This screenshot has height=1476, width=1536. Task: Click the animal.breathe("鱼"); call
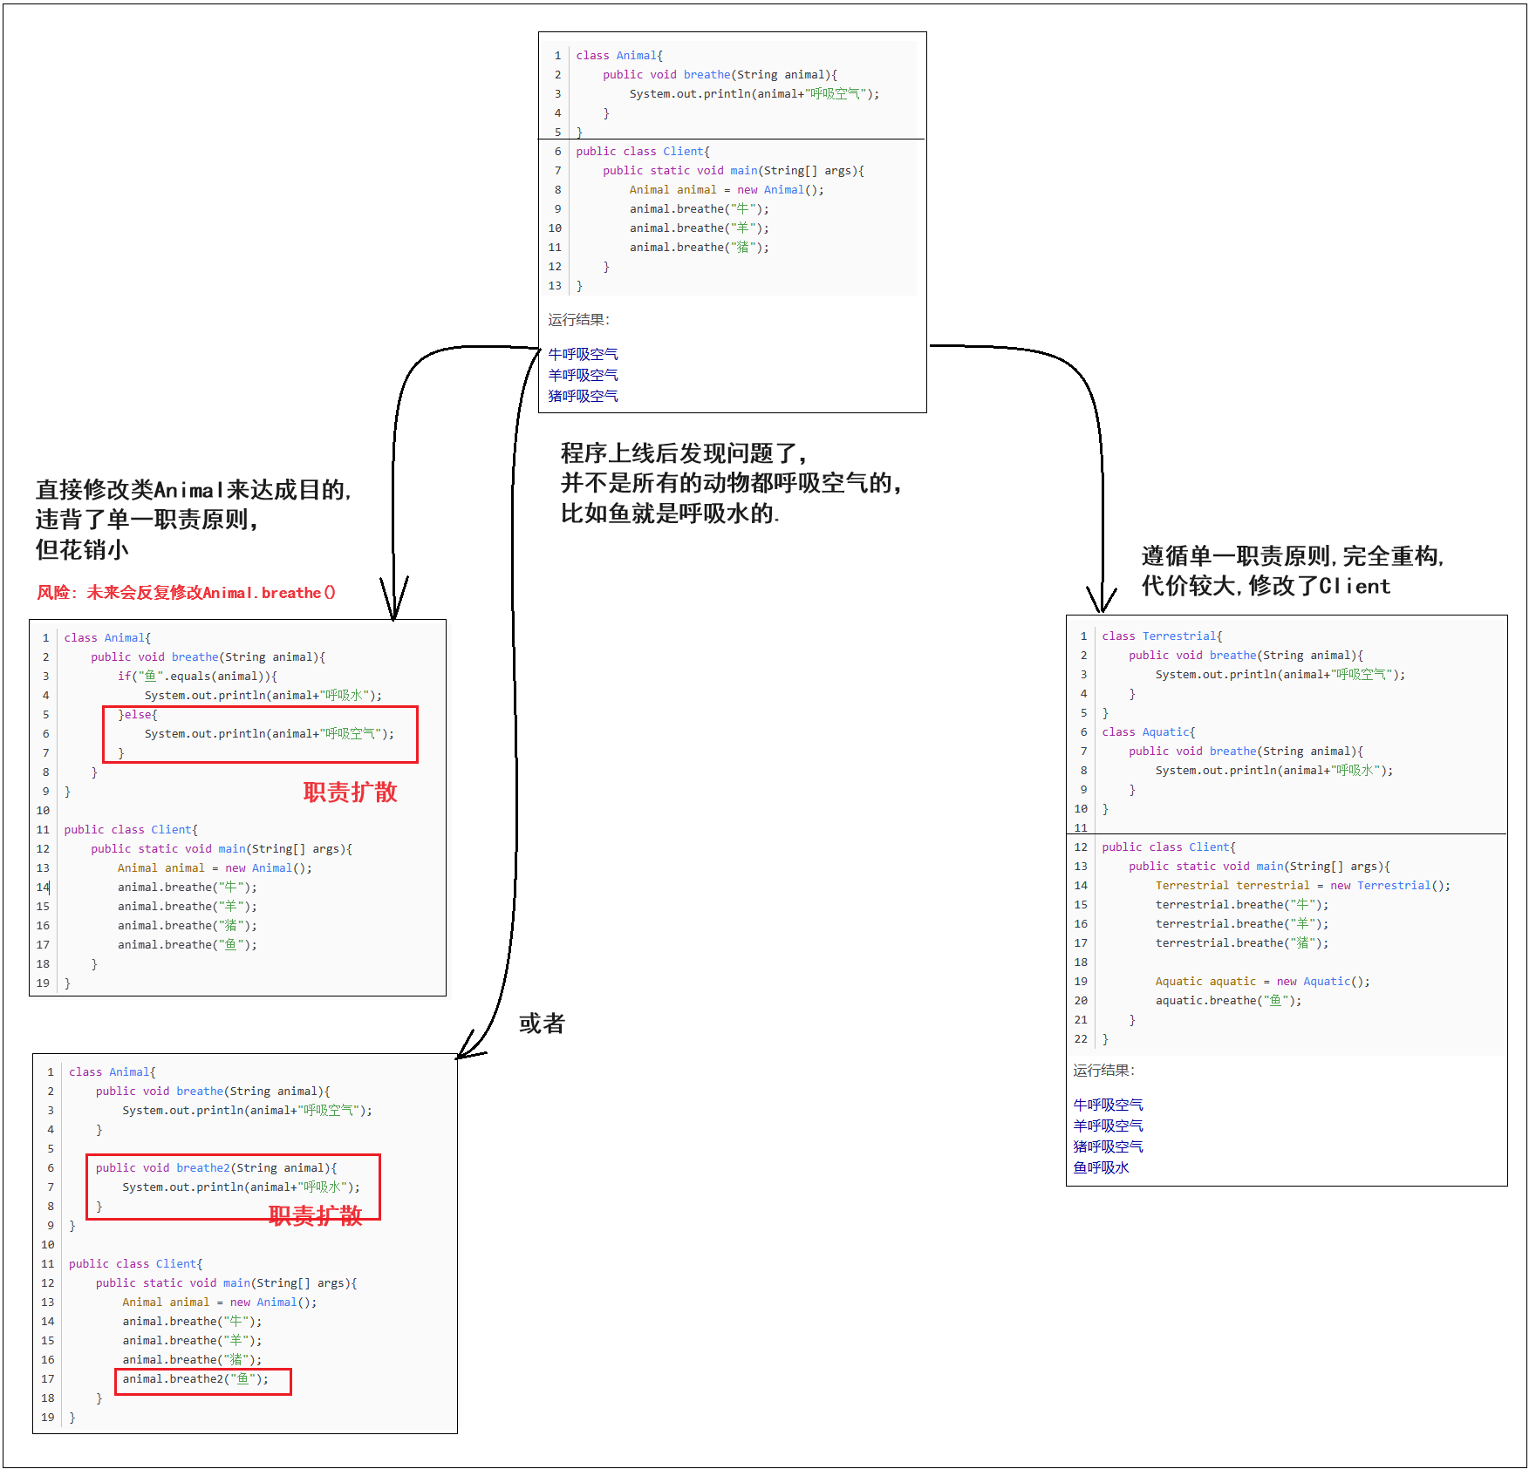[188, 945]
